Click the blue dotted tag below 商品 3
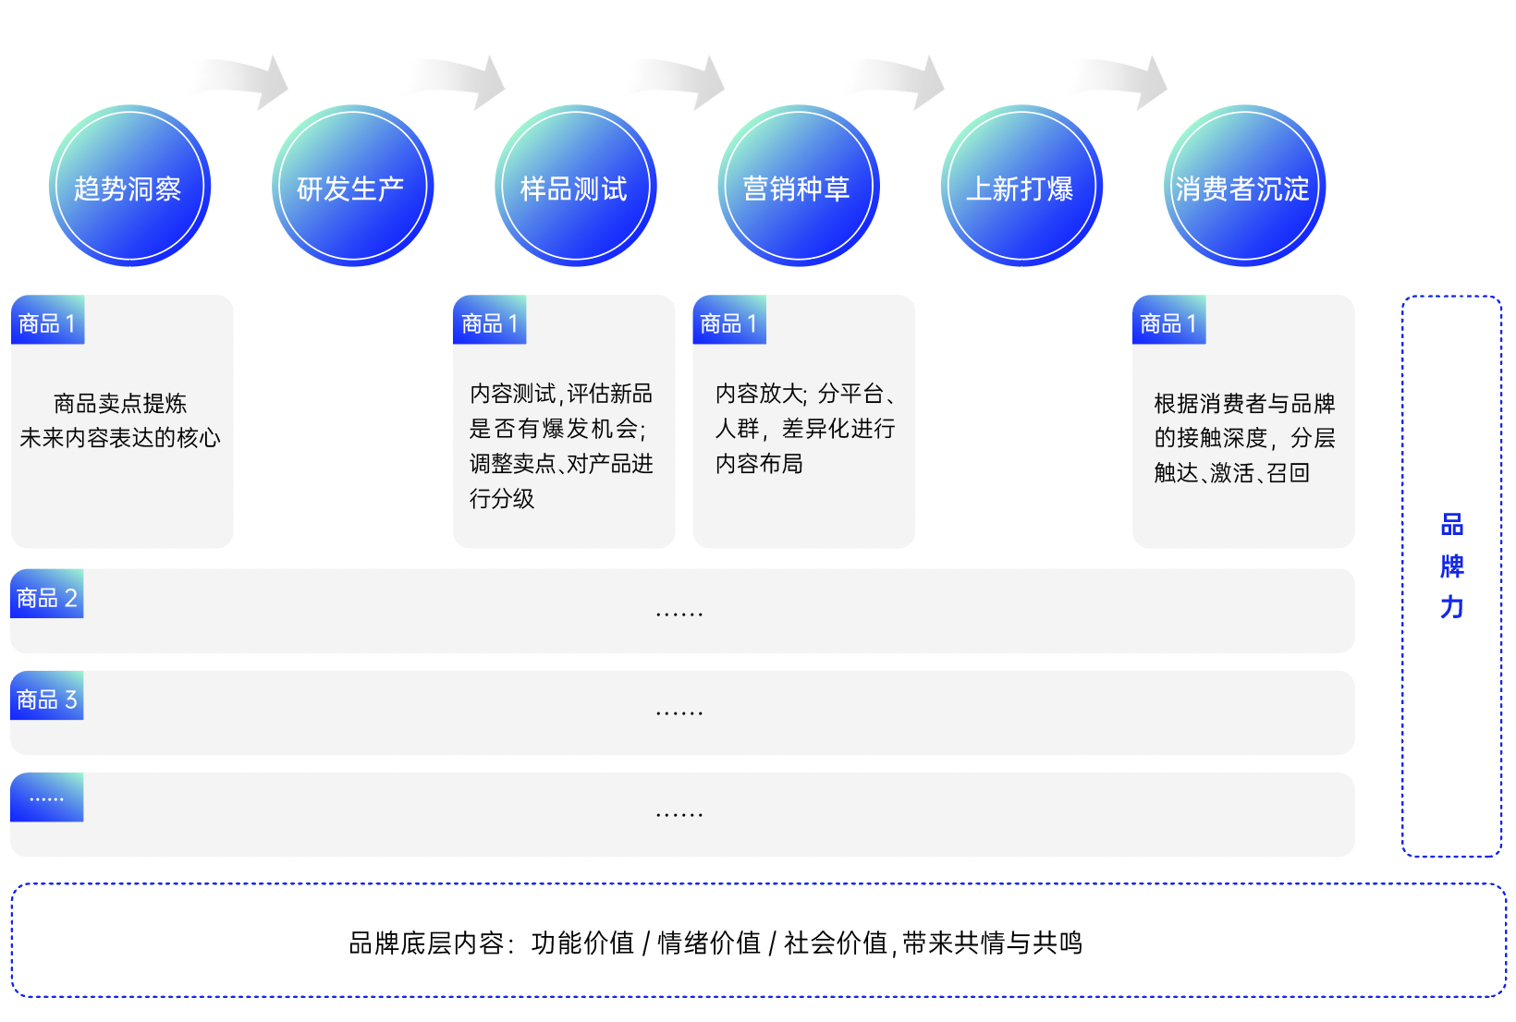 [x=47, y=797]
